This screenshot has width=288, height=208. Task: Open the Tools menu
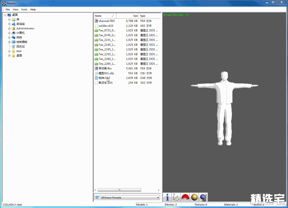(24, 9)
